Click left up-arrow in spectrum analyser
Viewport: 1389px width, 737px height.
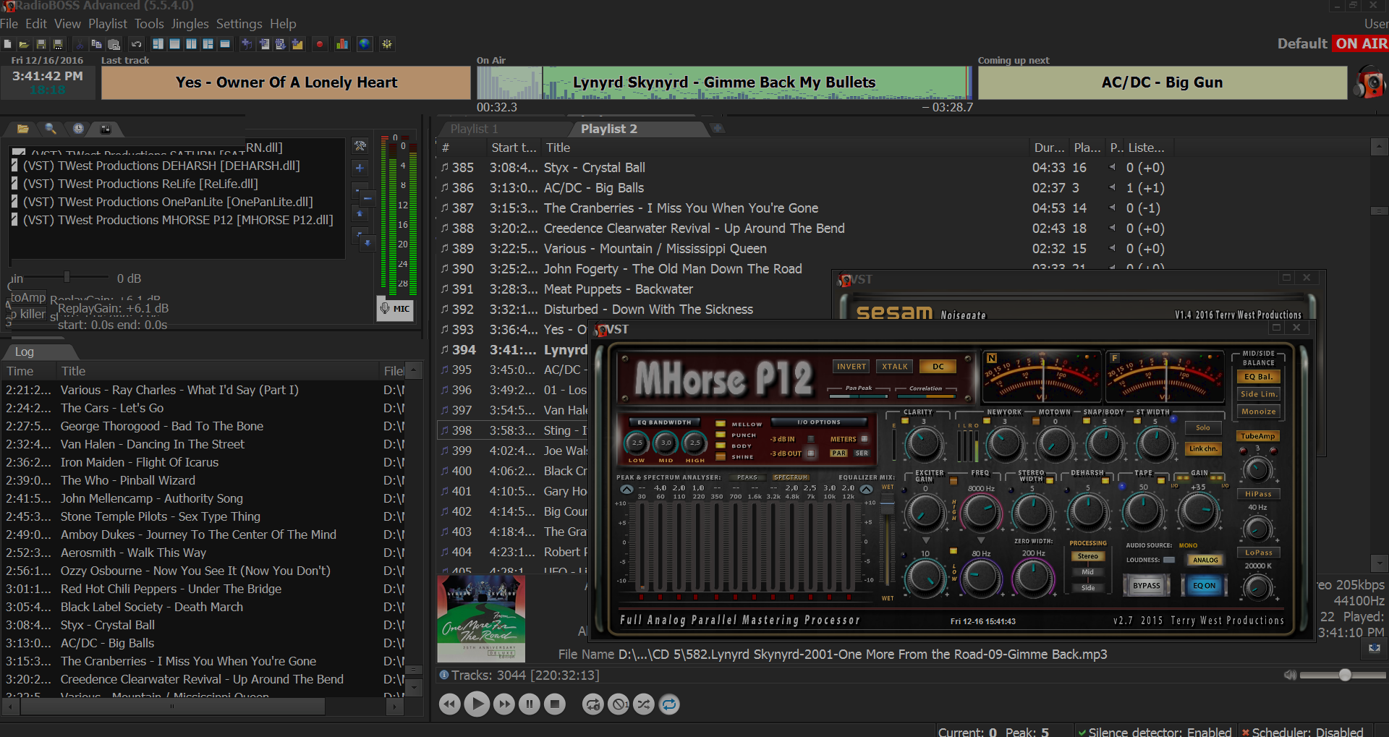pyautogui.click(x=626, y=490)
